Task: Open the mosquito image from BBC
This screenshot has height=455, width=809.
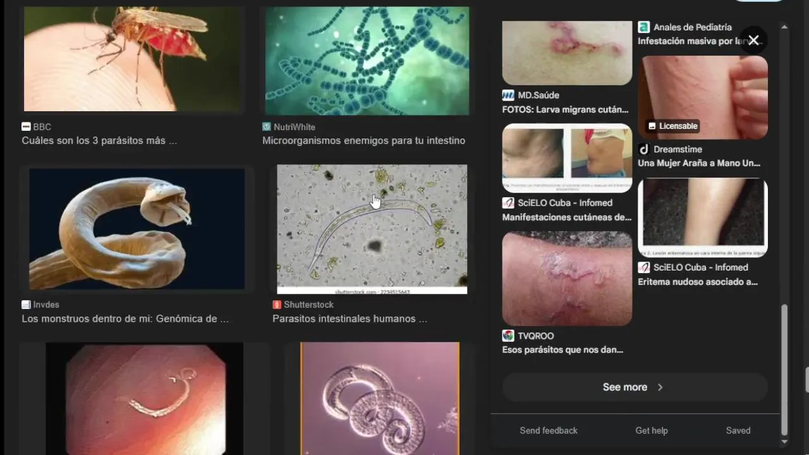Action: (133, 59)
